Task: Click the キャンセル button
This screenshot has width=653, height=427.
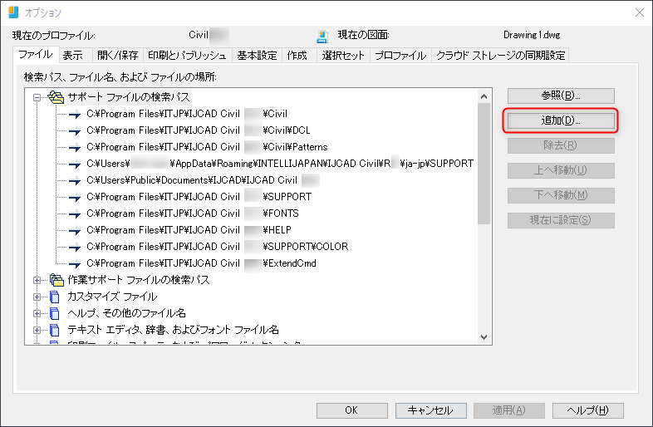Action: pyautogui.click(x=430, y=410)
